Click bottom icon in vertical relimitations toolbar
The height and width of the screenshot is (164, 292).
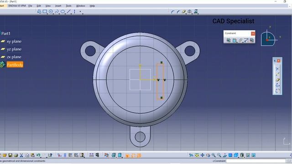[277, 91]
